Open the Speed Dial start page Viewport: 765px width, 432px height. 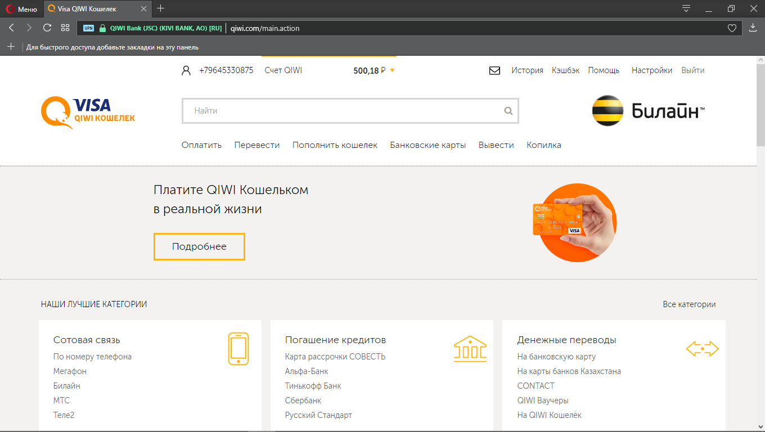[x=65, y=28]
